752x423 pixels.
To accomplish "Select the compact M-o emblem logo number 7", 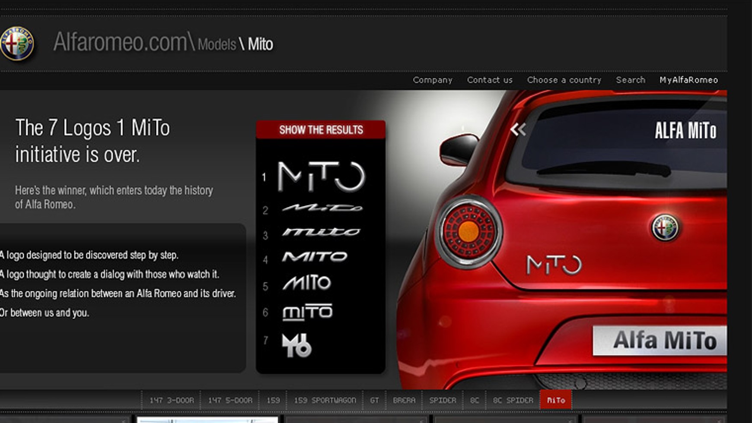I will coord(296,345).
